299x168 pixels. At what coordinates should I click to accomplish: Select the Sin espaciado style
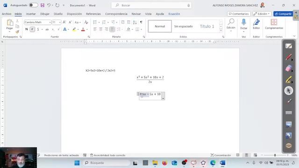point(184,26)
